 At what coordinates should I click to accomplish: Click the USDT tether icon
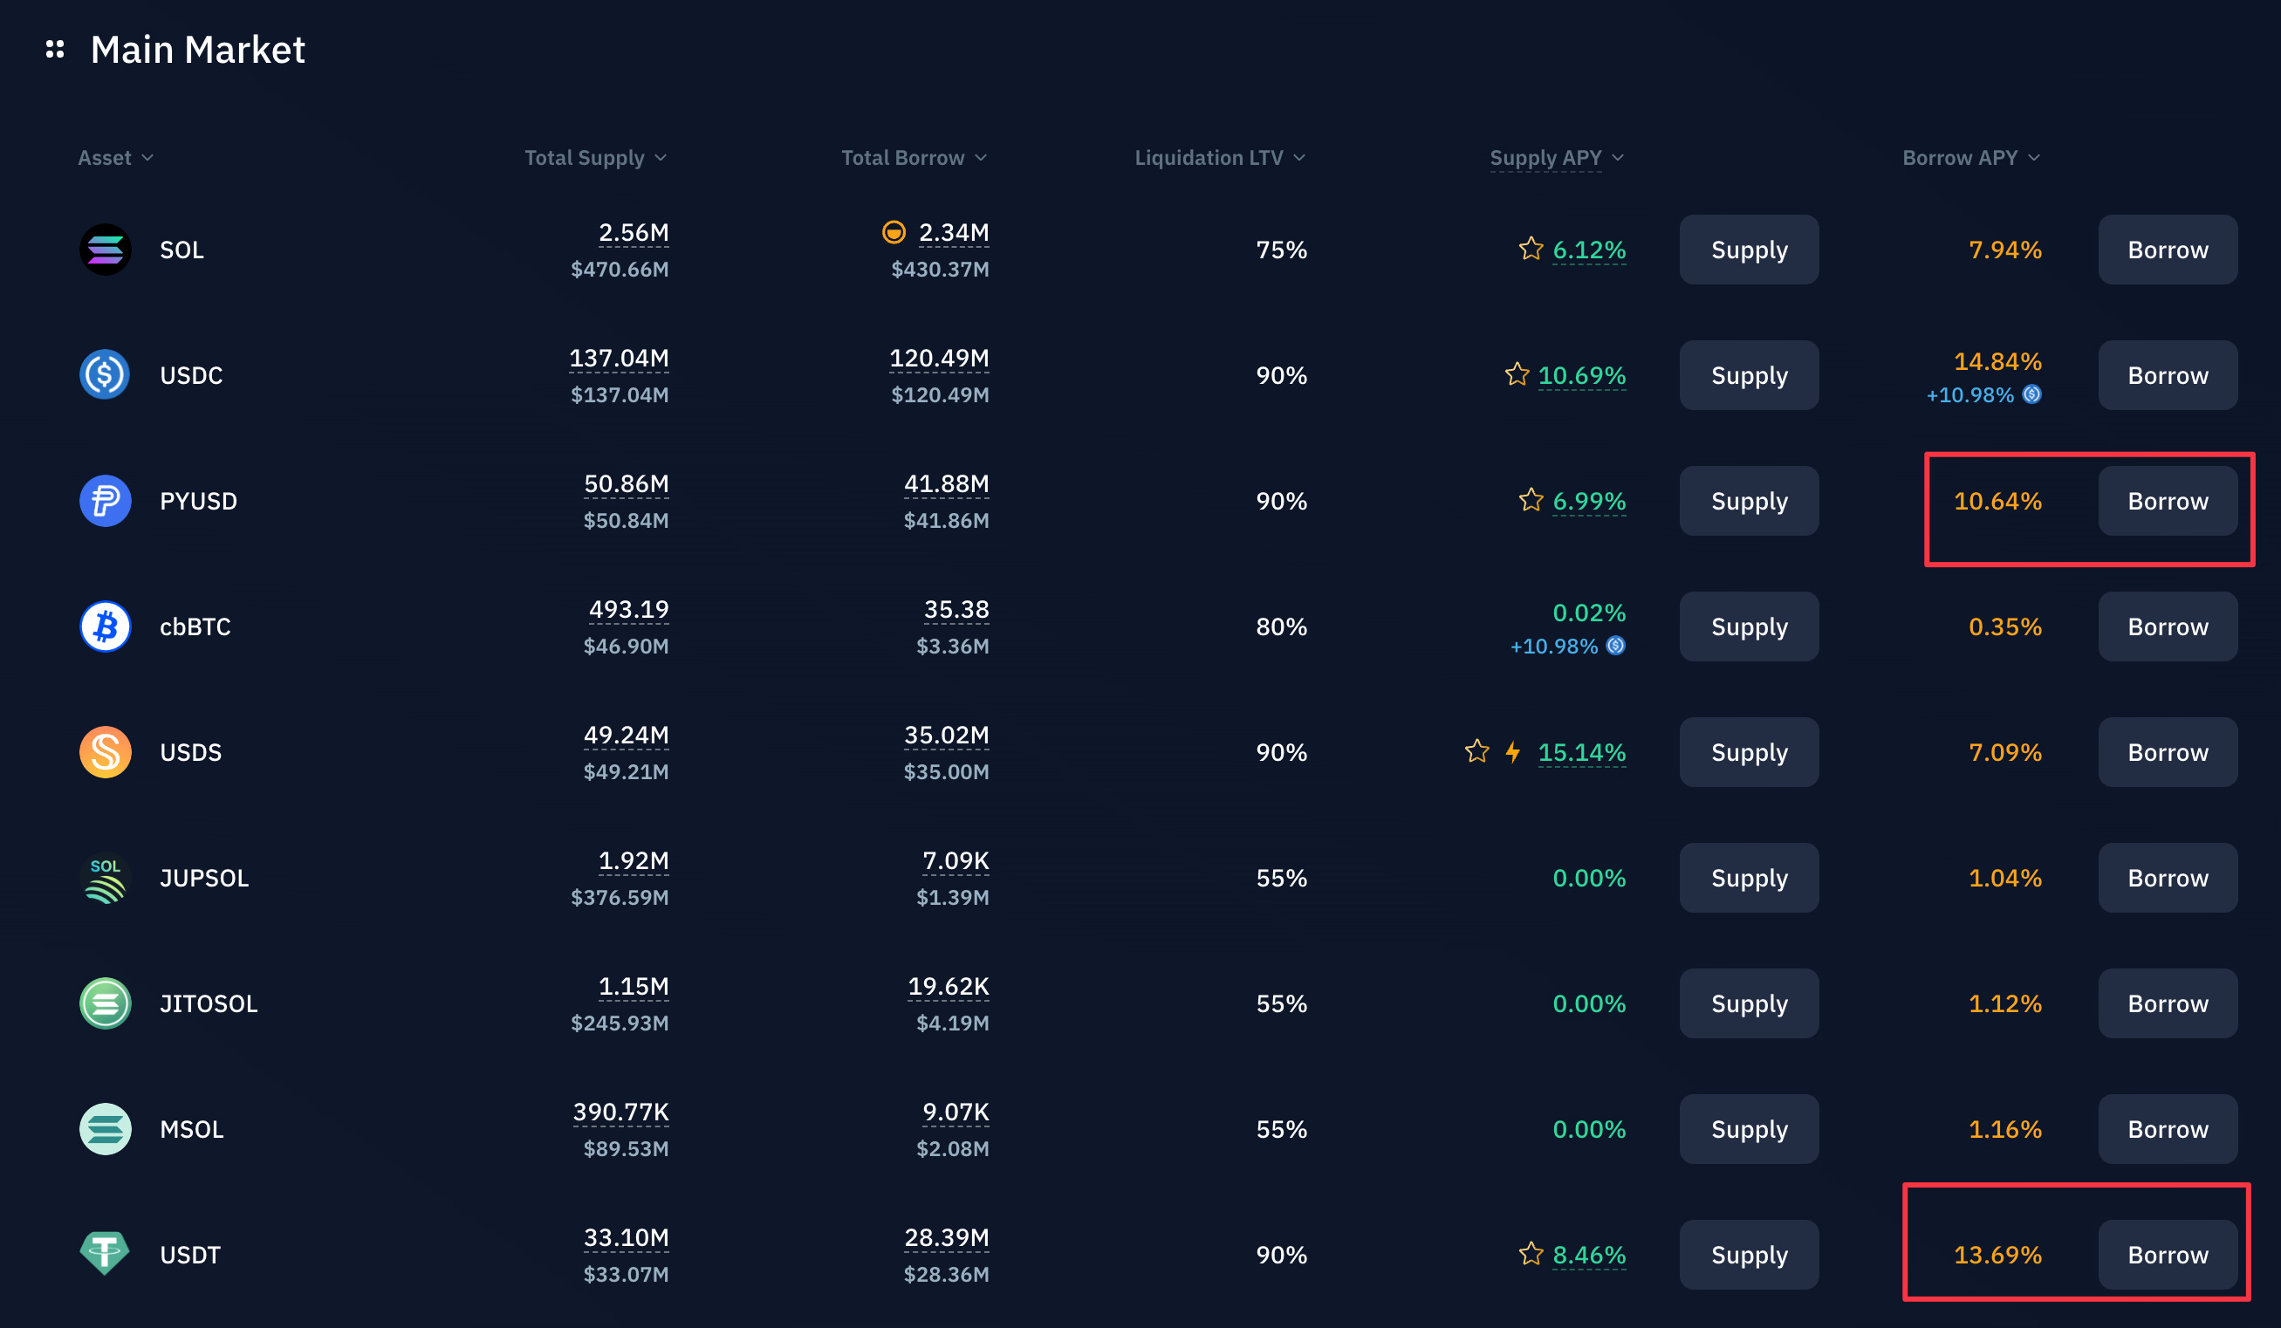point(105,1255)
